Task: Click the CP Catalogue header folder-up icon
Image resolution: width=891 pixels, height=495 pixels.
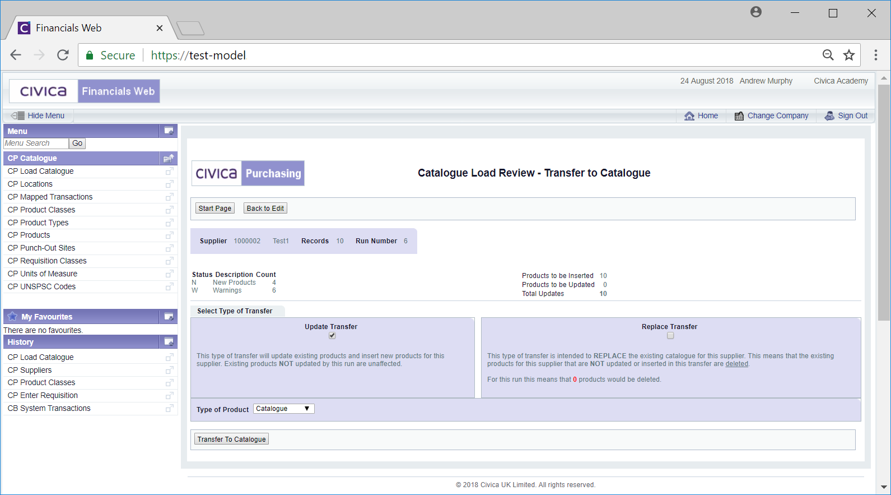Action: pyautogui.click(x=169, y=158)
